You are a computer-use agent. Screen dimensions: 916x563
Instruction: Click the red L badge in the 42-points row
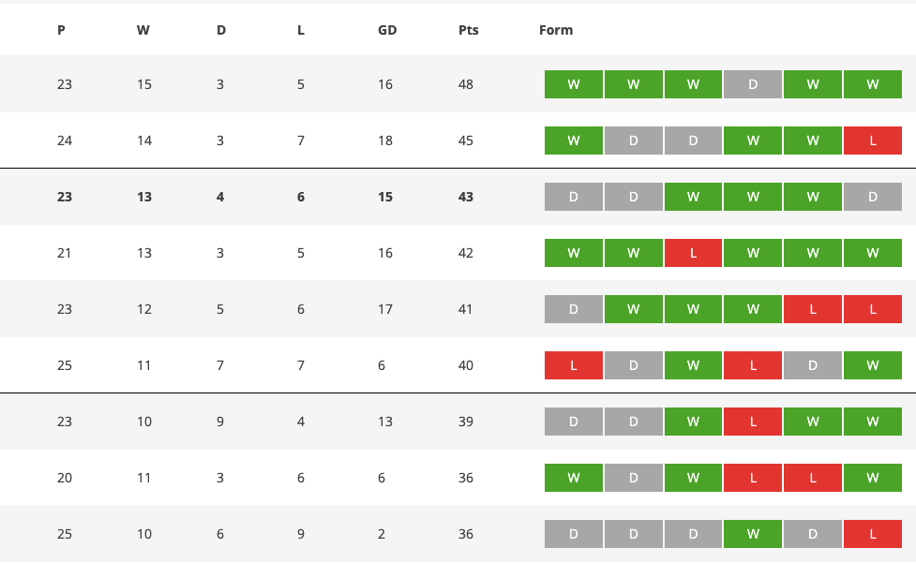click(693, 253)
